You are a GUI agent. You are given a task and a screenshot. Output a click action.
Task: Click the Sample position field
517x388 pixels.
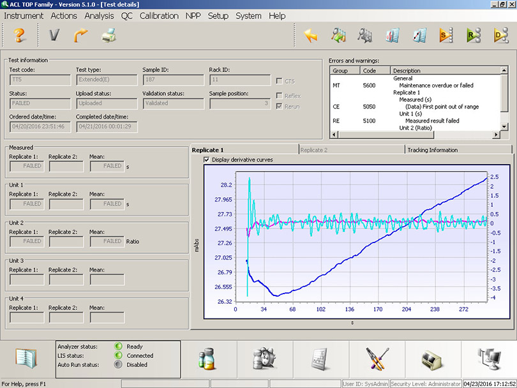pyautogui.click(x=240, y=103)
